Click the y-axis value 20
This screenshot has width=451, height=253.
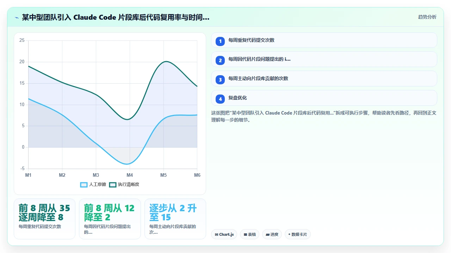click(22, 62)
